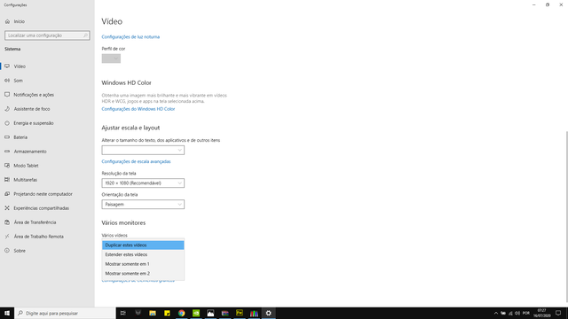Open File Explorer from the taskbar
Screen dimensions: 568x319
[x=153, y=313]
